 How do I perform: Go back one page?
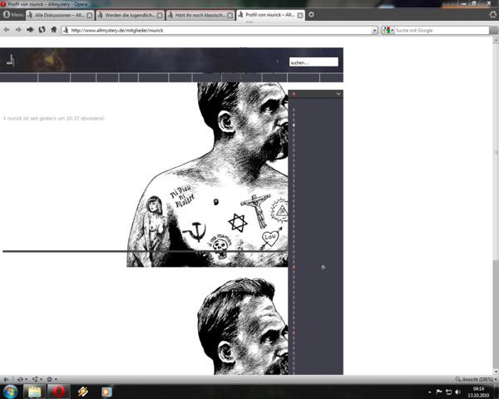pos(7,30)
